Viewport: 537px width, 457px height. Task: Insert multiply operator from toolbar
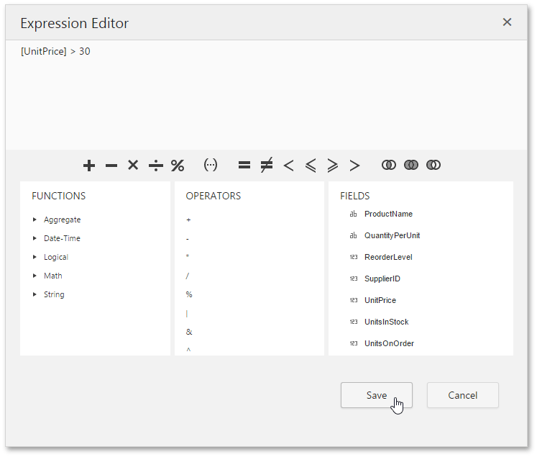[133, 166]
